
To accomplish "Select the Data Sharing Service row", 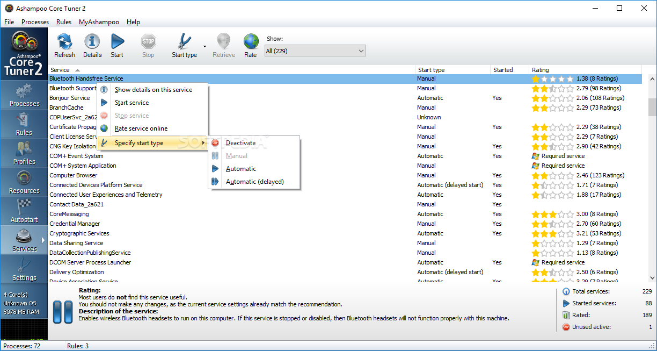I will pyautogui.click(x=345, y=243).
